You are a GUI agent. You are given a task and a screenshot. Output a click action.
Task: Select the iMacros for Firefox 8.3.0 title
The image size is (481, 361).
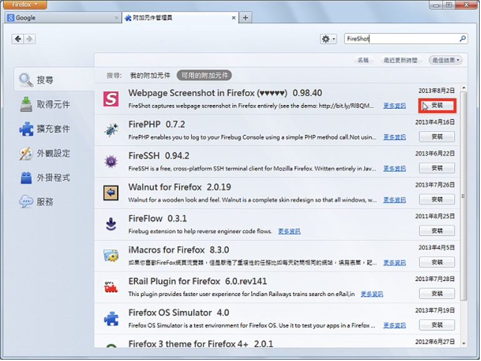[179, 250]
